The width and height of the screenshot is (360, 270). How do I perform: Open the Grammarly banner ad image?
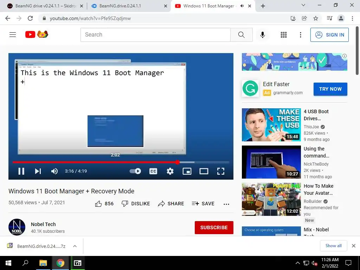pyautogui.click(x=294, y=62)
